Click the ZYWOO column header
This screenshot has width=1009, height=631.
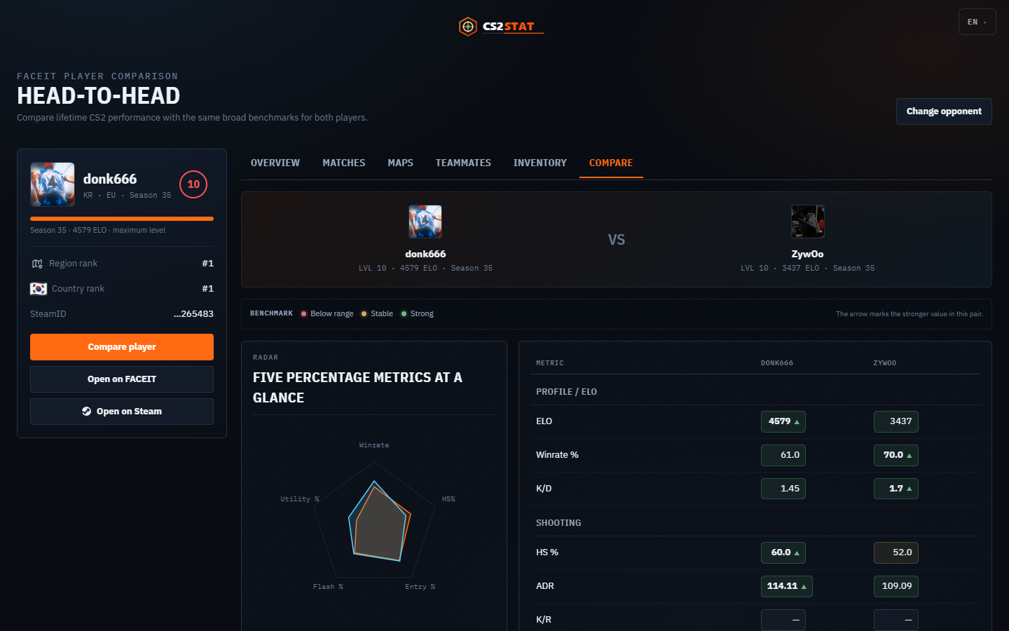(885, 363)
